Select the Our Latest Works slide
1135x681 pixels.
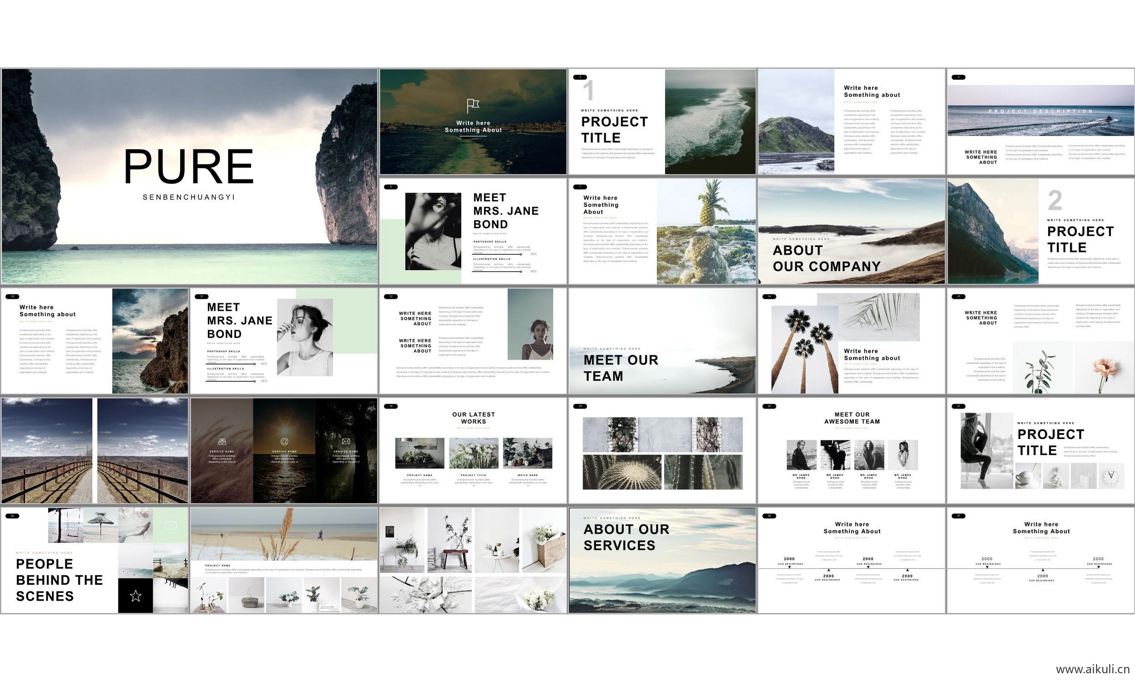click(473, 450)
